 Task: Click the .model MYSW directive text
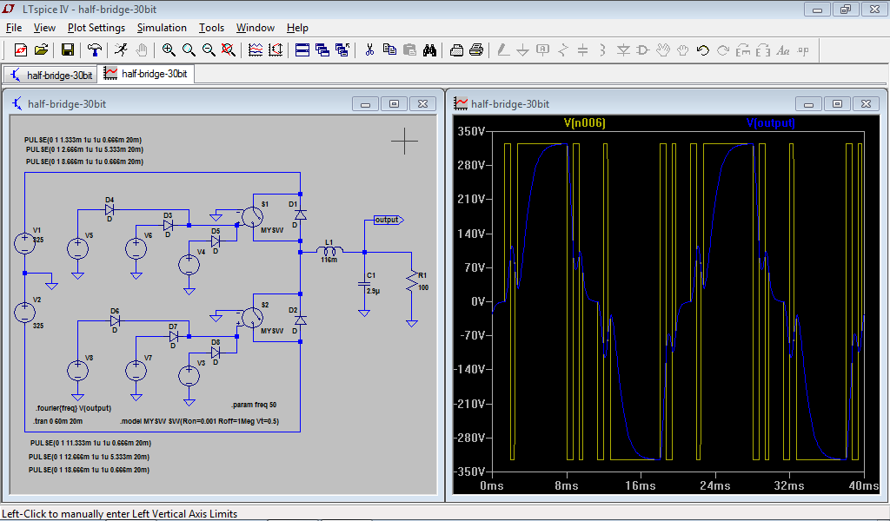point(199,421)
